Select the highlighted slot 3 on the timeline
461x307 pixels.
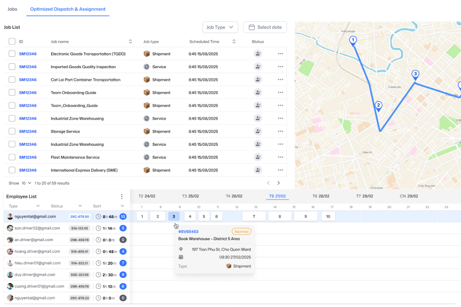tap(174, 216)
